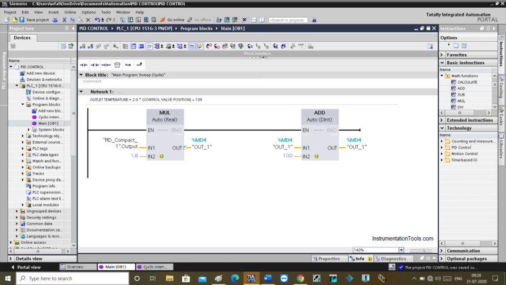Screen dimensions: 506x285
Task: Open the Tools menu
Action: [106, 12]
